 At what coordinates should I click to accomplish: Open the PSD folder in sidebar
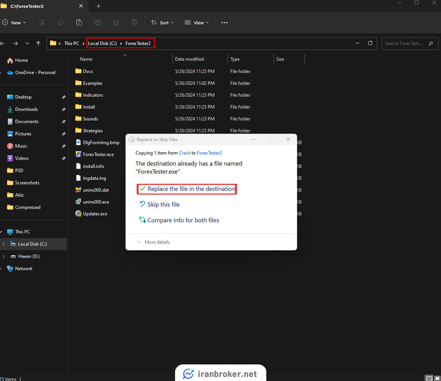click(19, 170)
